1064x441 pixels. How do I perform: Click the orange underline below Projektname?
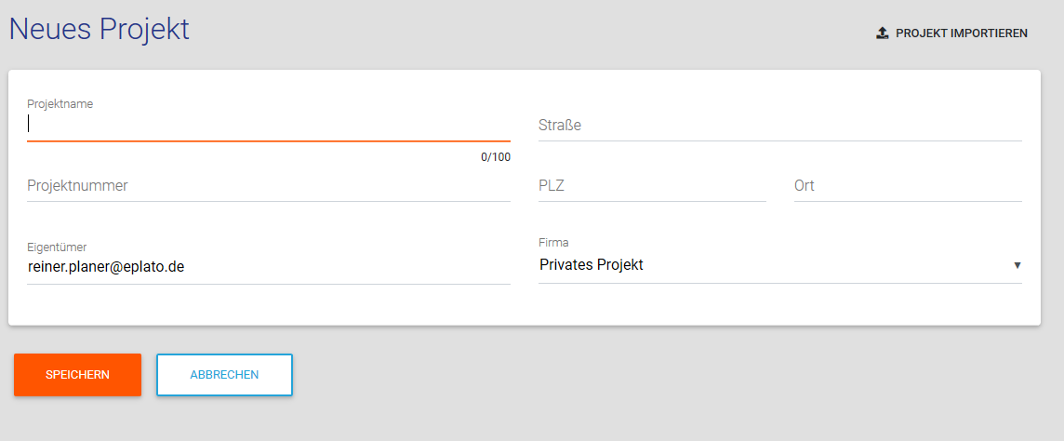[x=268, y=140]
